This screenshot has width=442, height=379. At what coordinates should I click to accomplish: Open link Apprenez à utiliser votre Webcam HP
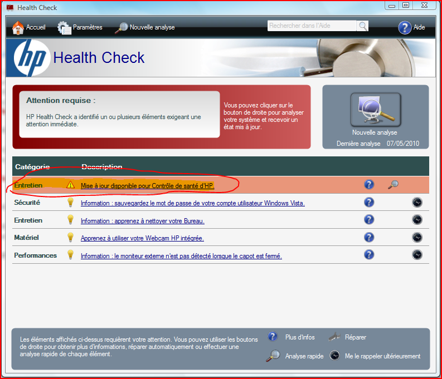coord(142,238)
